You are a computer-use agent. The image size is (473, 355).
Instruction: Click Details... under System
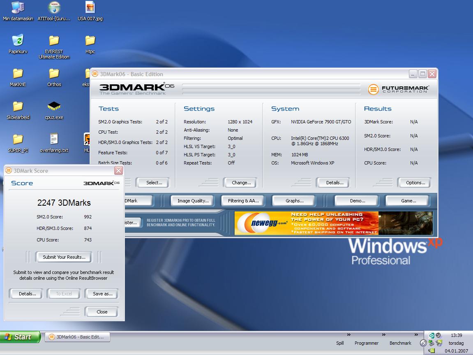[333, 183]
